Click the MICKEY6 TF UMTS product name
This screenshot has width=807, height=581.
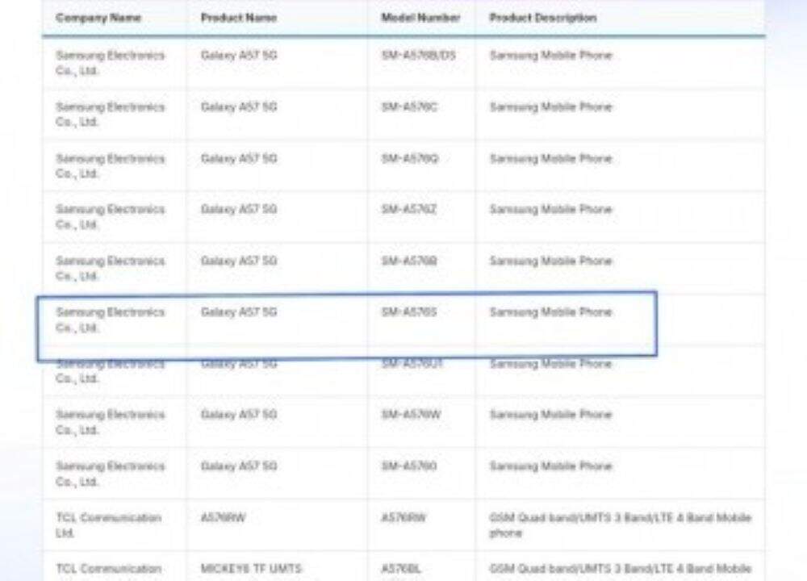tap(251, 569)
